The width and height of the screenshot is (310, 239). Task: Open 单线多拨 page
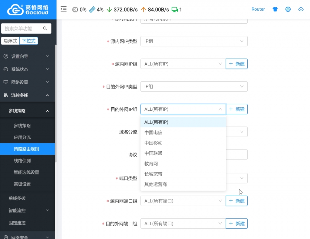click(x=27, y=198)
